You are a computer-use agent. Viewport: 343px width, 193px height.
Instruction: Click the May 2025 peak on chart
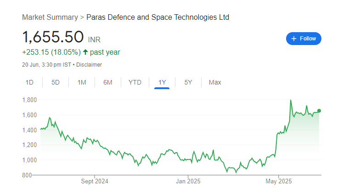click(x=291, y=101)
